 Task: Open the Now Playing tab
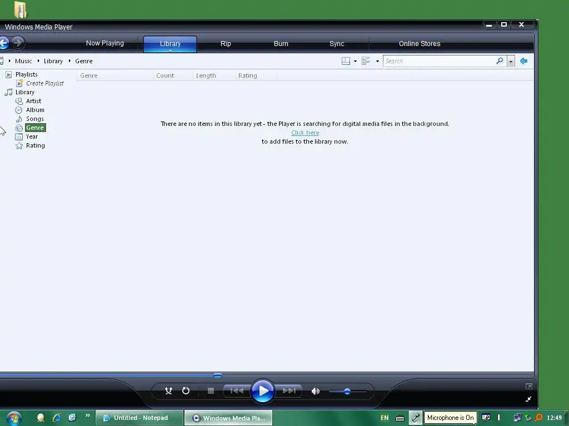coord(105,43)
